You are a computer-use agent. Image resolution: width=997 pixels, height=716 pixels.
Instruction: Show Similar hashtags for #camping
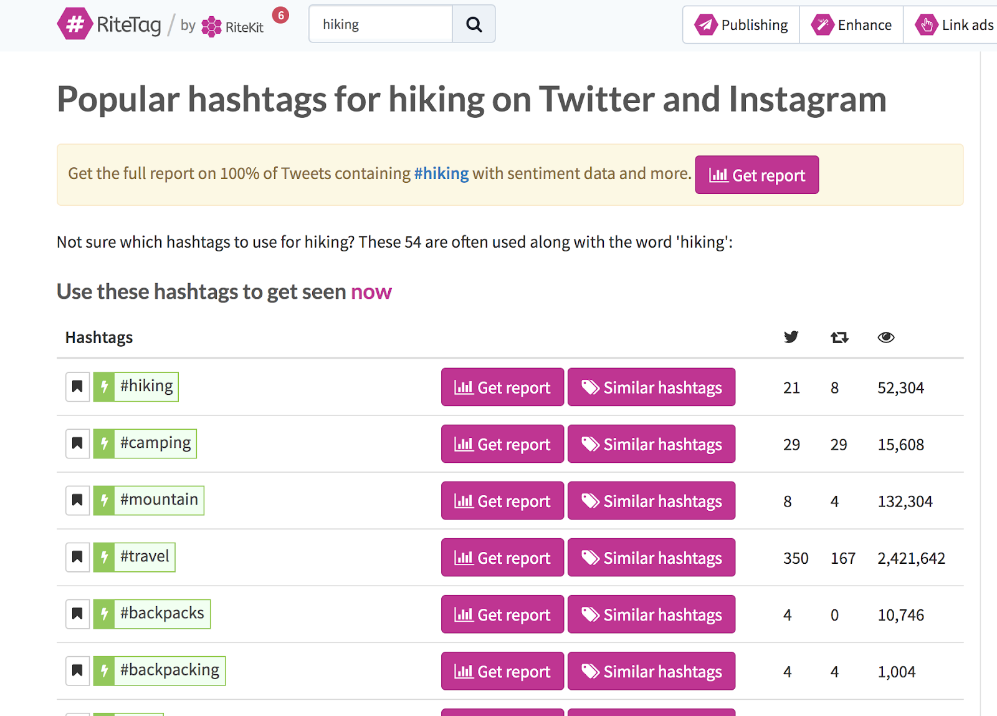(651, 444)
